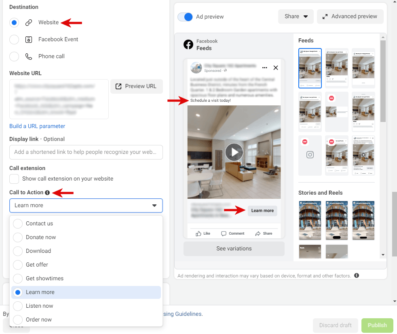Click the Preview URL button

136,86
